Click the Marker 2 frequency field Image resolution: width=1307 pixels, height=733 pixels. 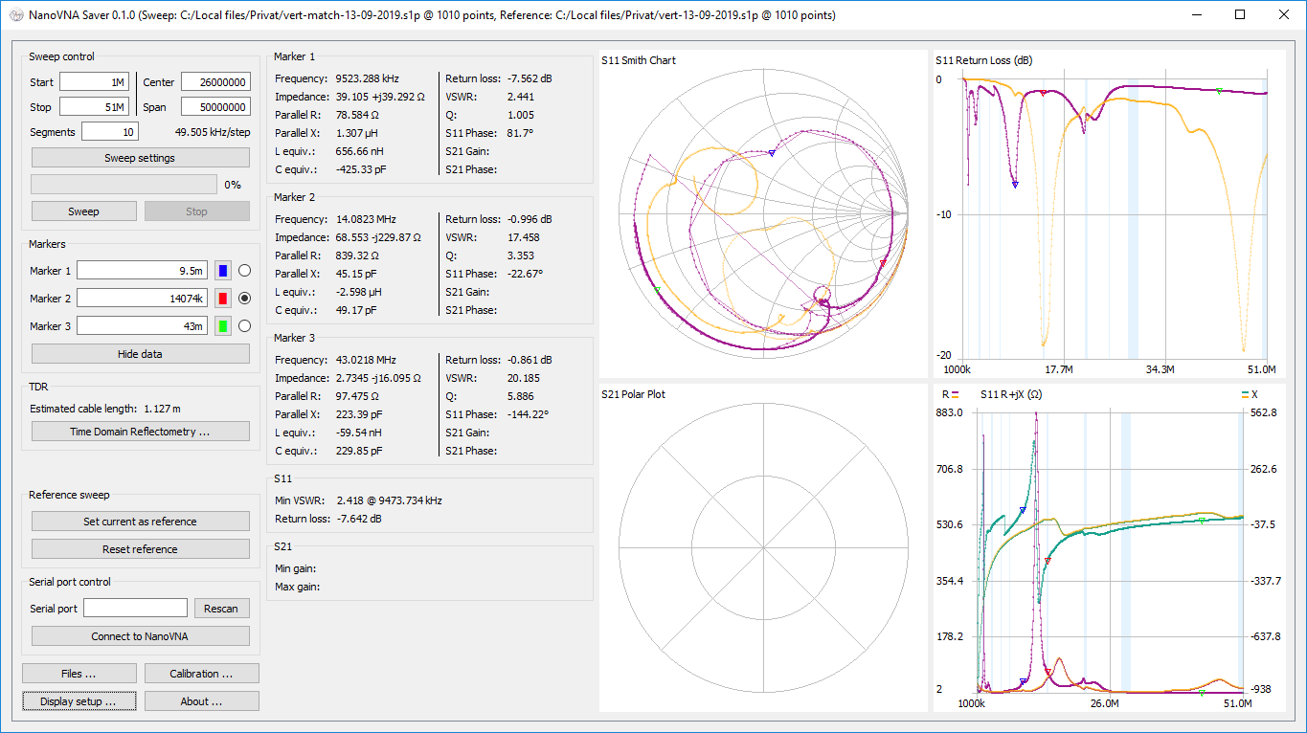pos(142,299)
